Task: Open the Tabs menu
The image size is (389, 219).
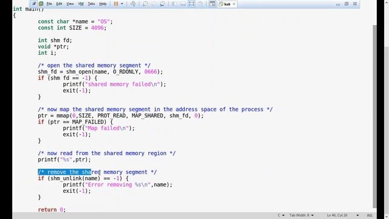Action: [91, 4]
